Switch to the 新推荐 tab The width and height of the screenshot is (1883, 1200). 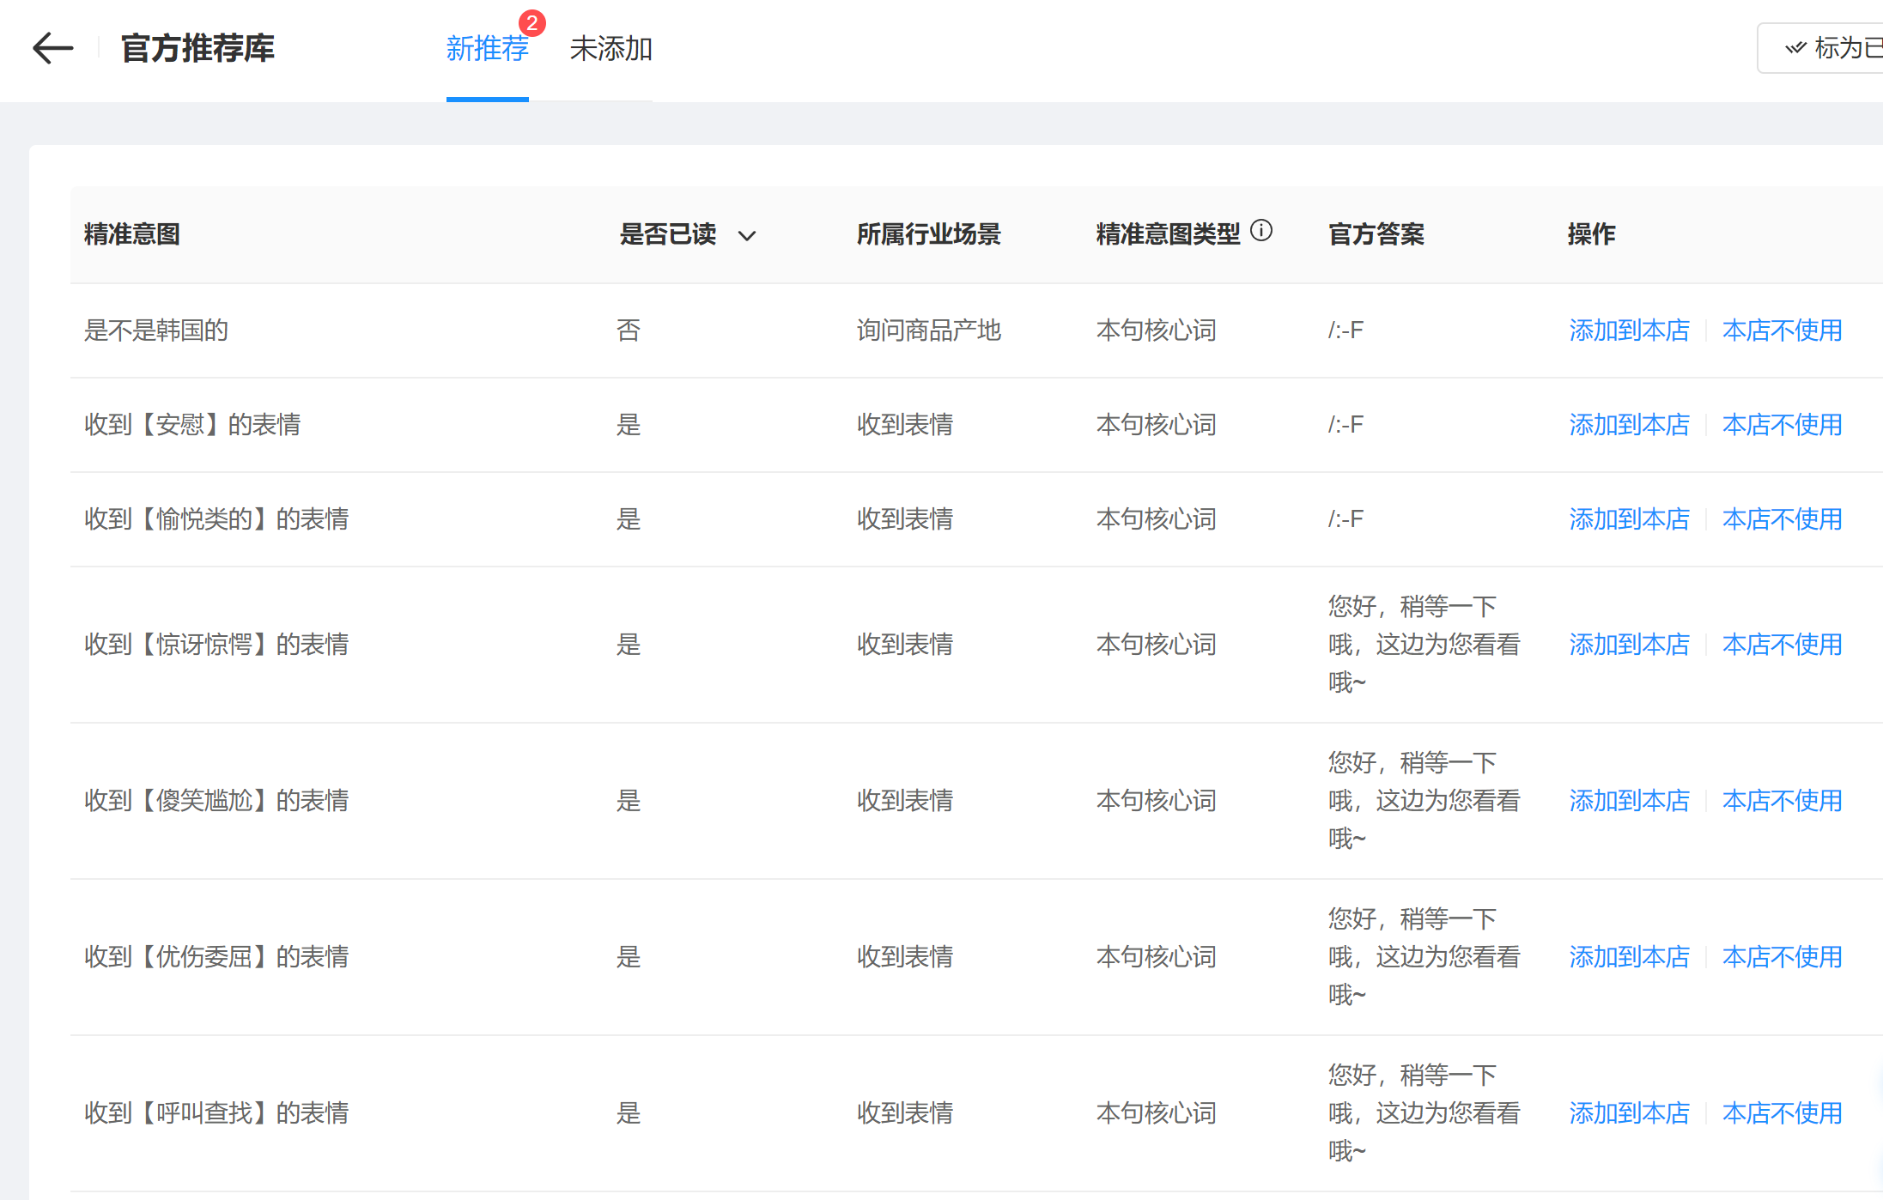click(x=487, y=49)
